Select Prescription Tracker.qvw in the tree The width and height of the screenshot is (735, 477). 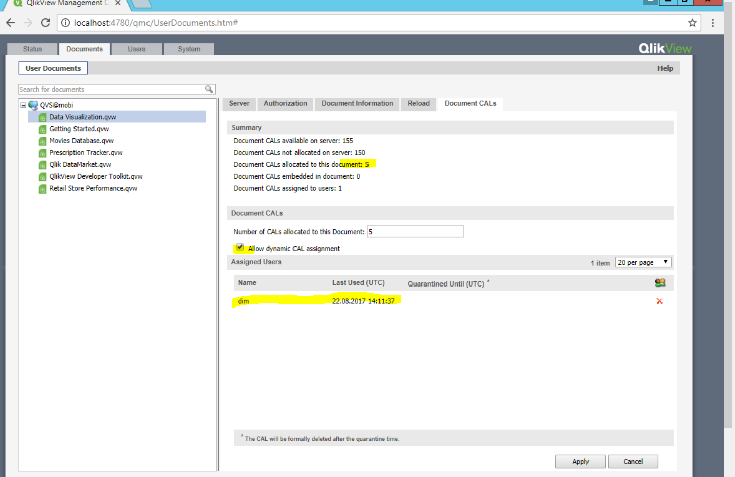coord(86,153)
